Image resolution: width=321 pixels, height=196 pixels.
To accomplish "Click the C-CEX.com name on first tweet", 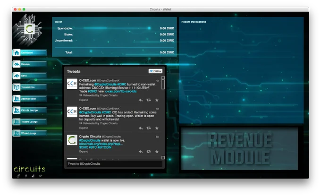I will tap(88, 80).
